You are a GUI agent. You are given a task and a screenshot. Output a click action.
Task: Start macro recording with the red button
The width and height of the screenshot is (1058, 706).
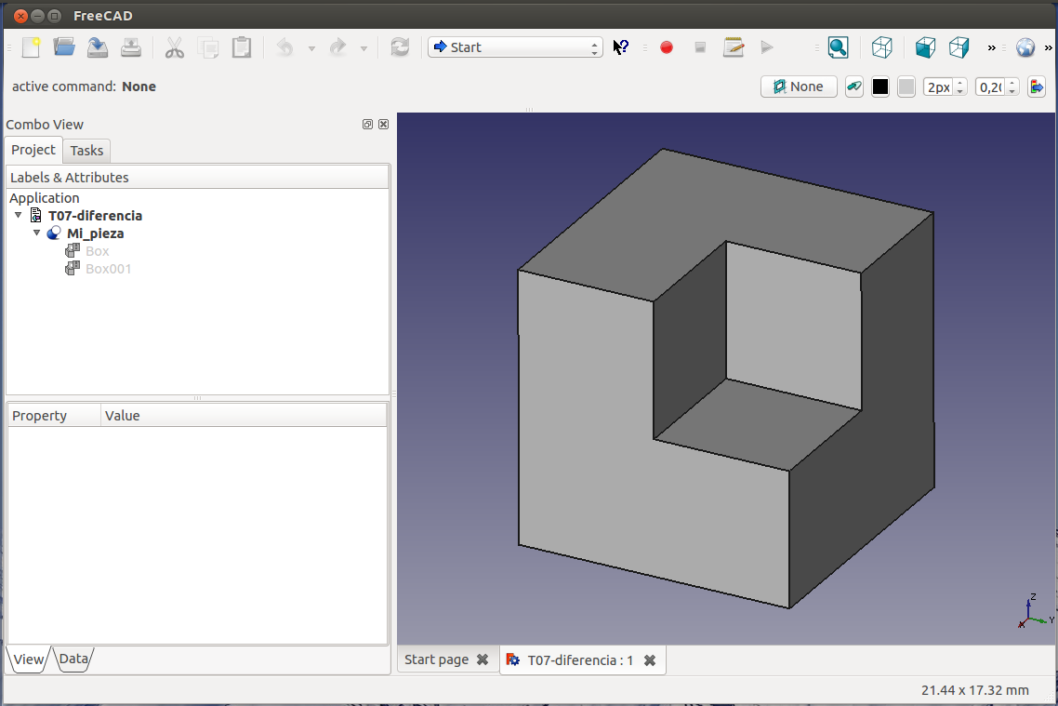pos(667,47)
